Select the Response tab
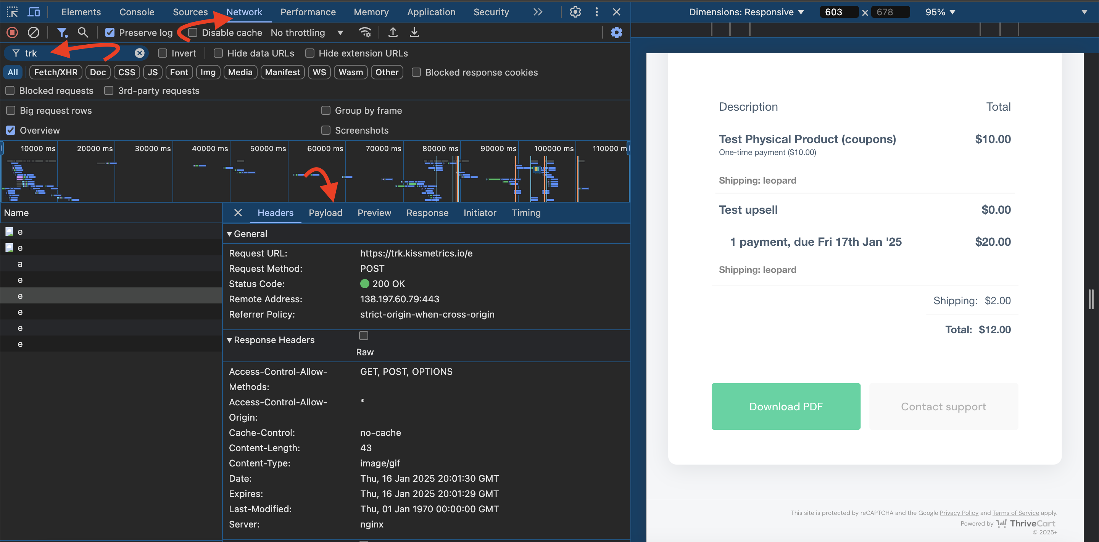This screenshot has height=542, width=1099. coord(427,213)
